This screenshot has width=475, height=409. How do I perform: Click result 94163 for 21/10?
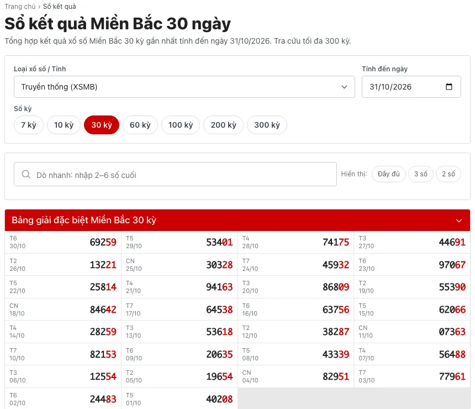(x=219, y=287)
